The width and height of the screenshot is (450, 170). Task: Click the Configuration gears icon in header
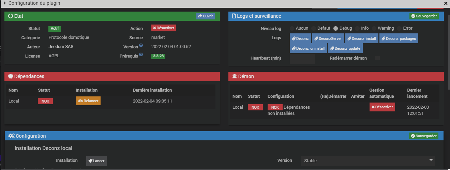pyautogui.click(x=11, y=136)
